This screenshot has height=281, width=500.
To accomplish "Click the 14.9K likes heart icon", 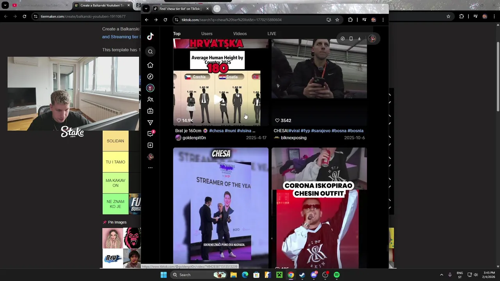I will (179, 121).
